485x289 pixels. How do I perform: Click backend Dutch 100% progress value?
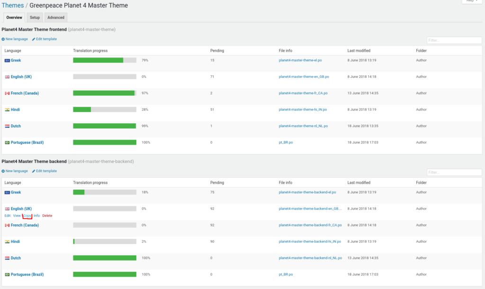146,258
